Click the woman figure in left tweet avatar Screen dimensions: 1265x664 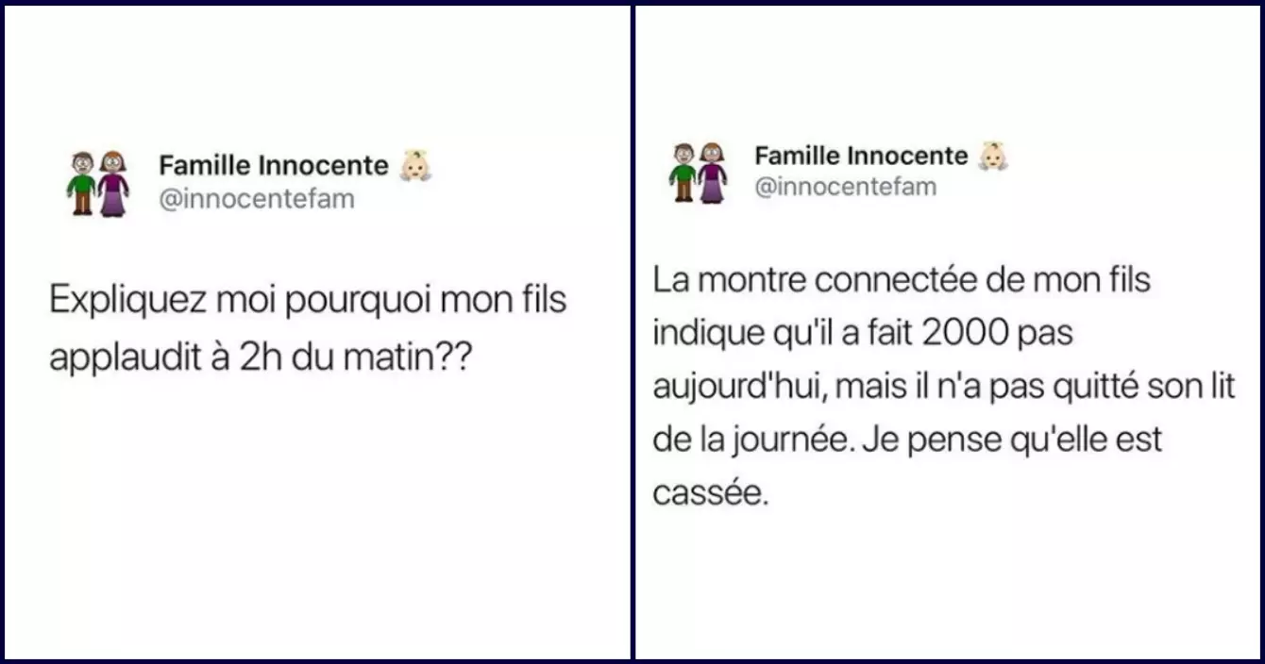pos(113,183)
